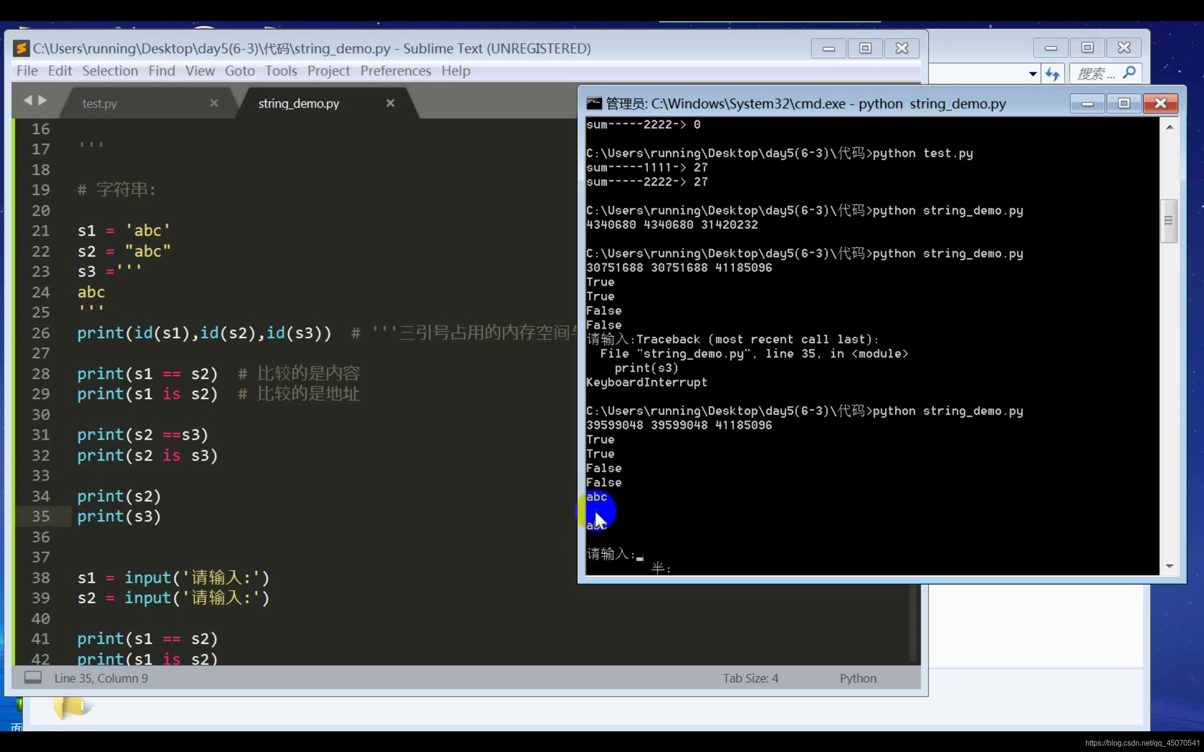The image size is (1204, 752).
Task: Click the tab navigation left arrow
Action: (27, 101)
